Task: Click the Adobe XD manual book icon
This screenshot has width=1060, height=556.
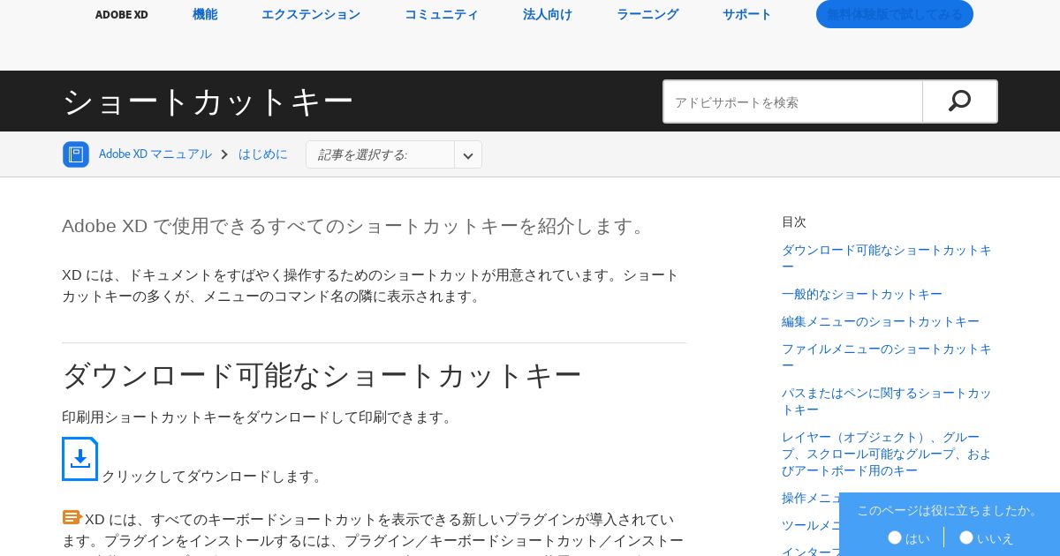Action: coord(76,154)
